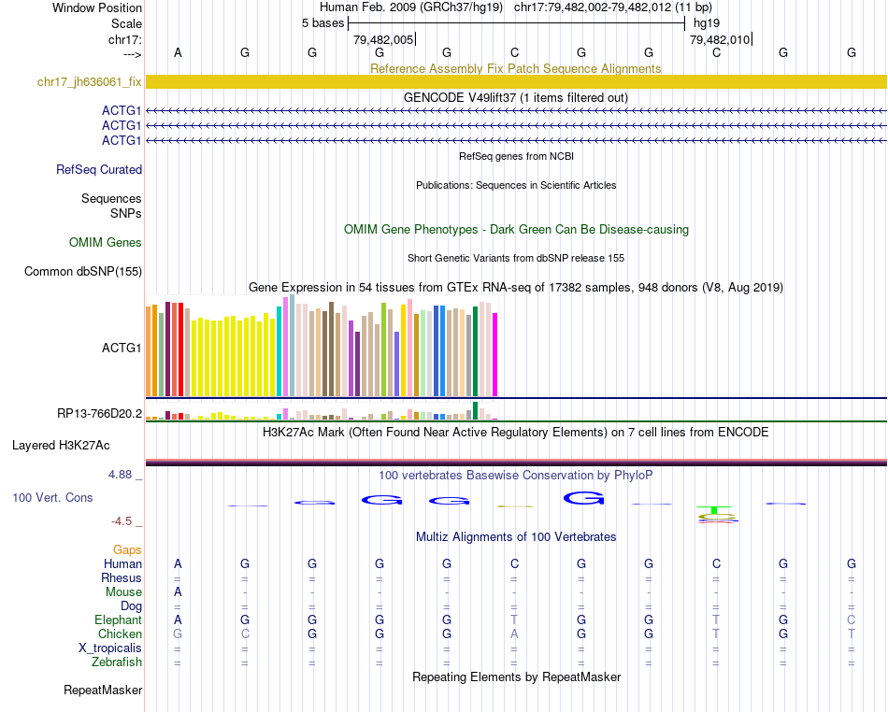Screen dimensions: 888x712
Task: Click the hg19 label beside scale bar
Action: click(x=707, y=23)
